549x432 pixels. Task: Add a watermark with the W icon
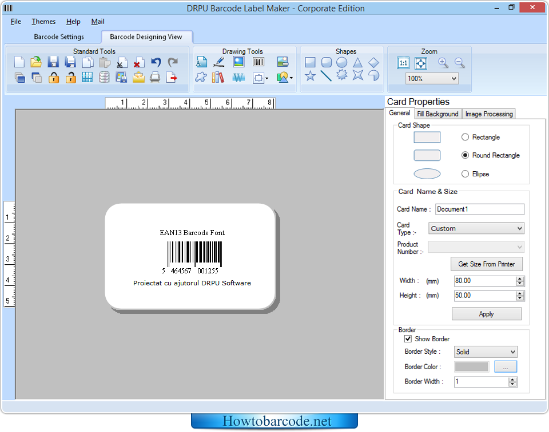tap(239, 77)
